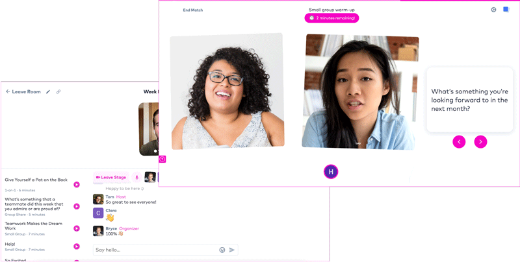Open the blue chat bubble icon
Image resolution: width=520 pixels, height=262 pixels.
click(x=506, y=10)
